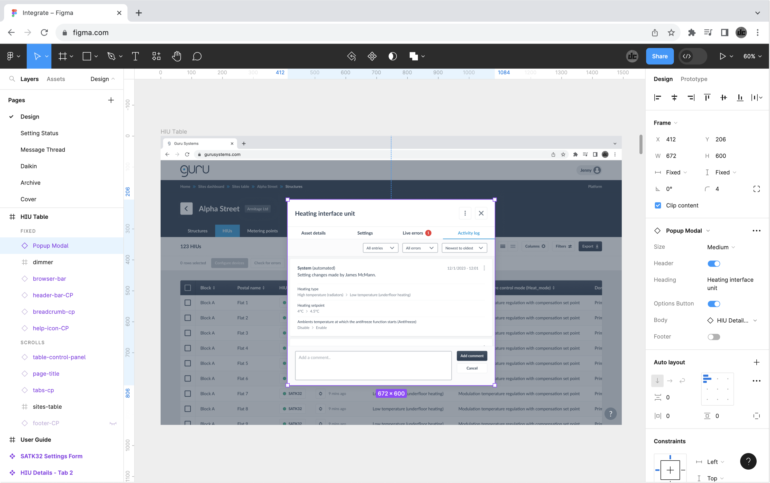This screenshot has height=483, width=770.
Task: Select the Settings tab in modal
Action: click(x=365, y=233)
